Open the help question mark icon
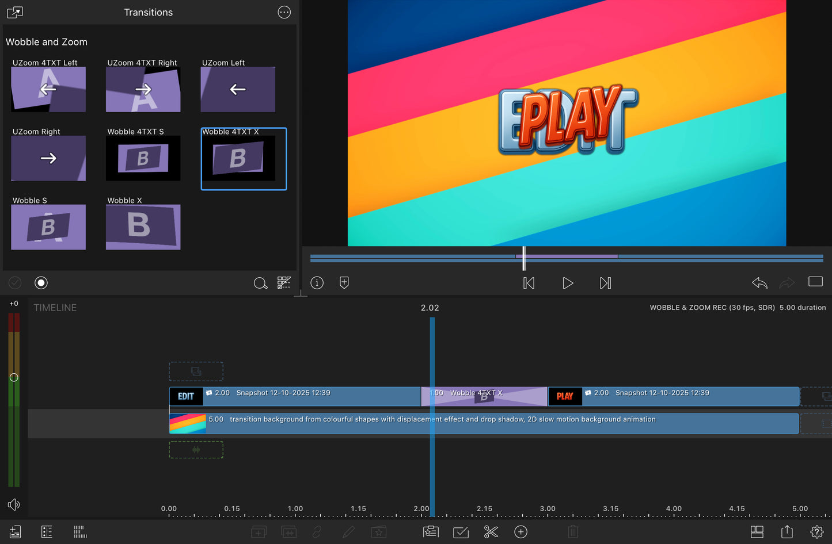 click(x=816, y=532)
